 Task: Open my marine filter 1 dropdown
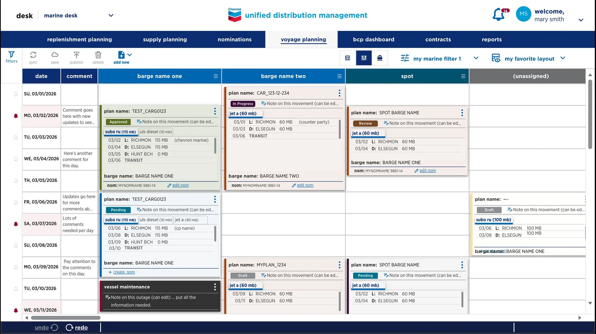pyautogui.click(x=476, y=58)
